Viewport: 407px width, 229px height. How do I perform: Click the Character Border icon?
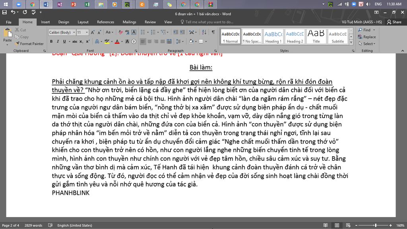[x=134, y=32]
